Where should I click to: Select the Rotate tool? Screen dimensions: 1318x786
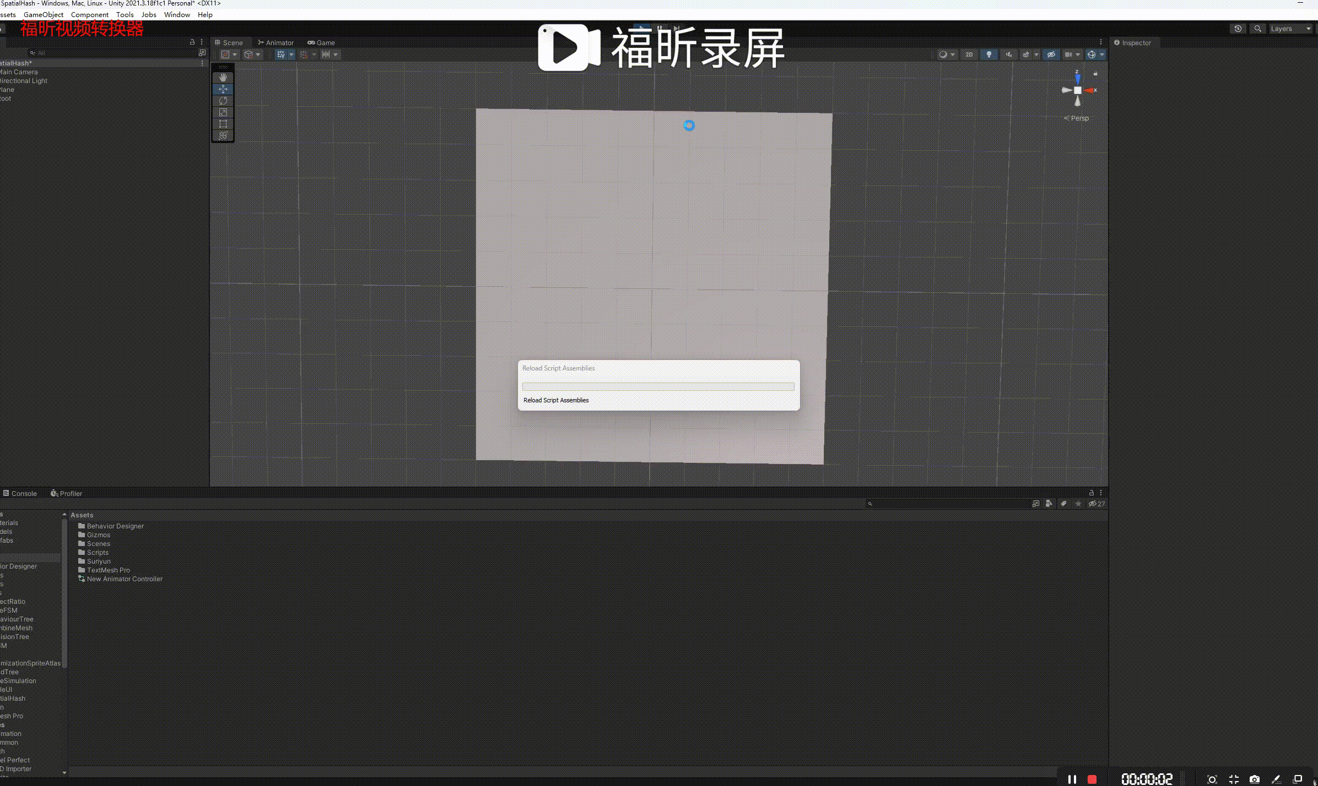(223, 101)
